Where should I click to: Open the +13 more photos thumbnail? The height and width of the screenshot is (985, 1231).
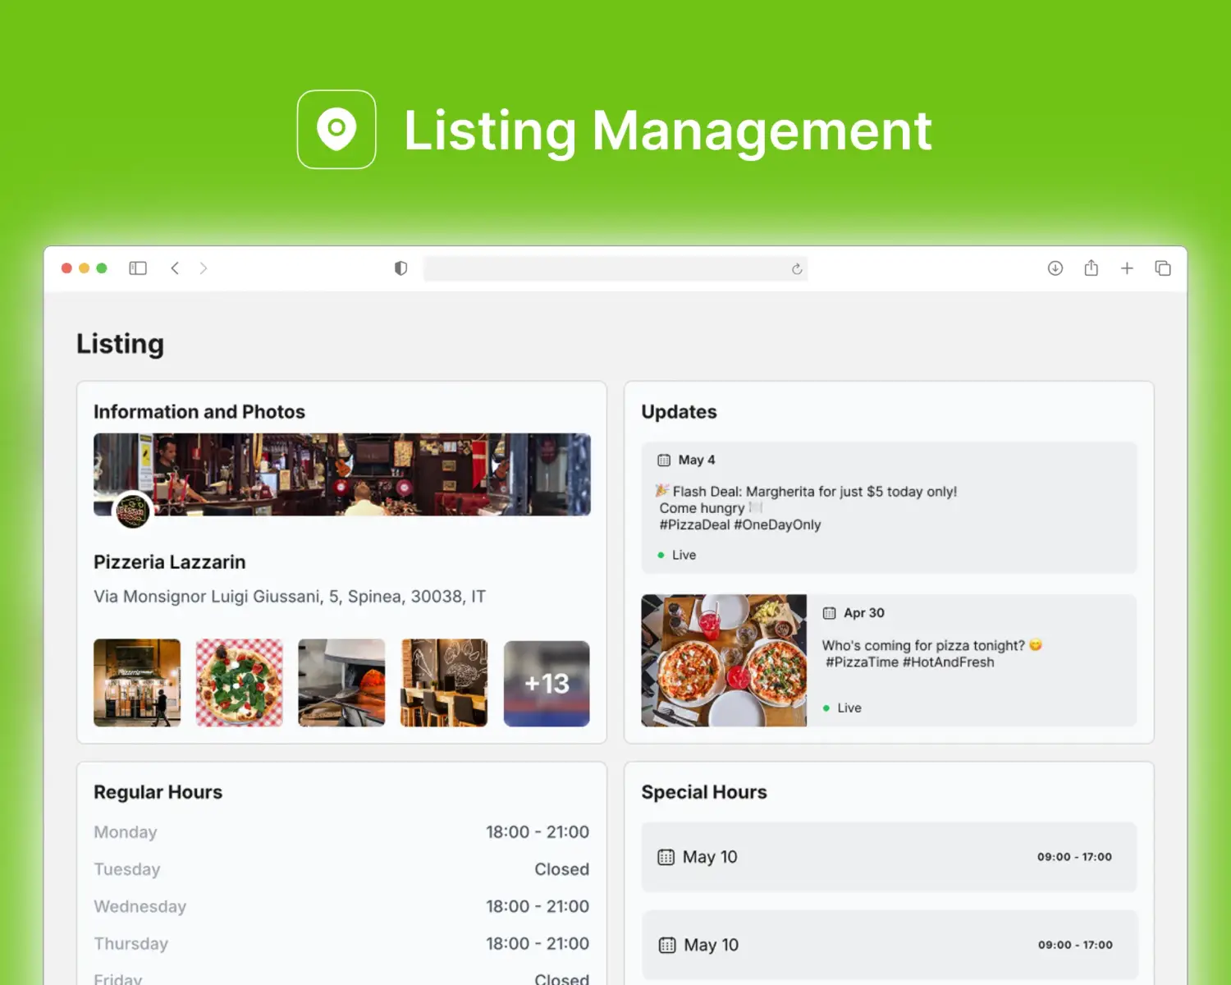pyautogui.click(x=547, y=683)
